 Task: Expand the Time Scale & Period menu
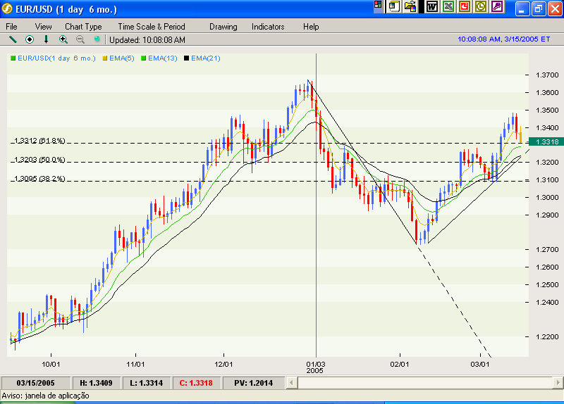tap(151, 26)
